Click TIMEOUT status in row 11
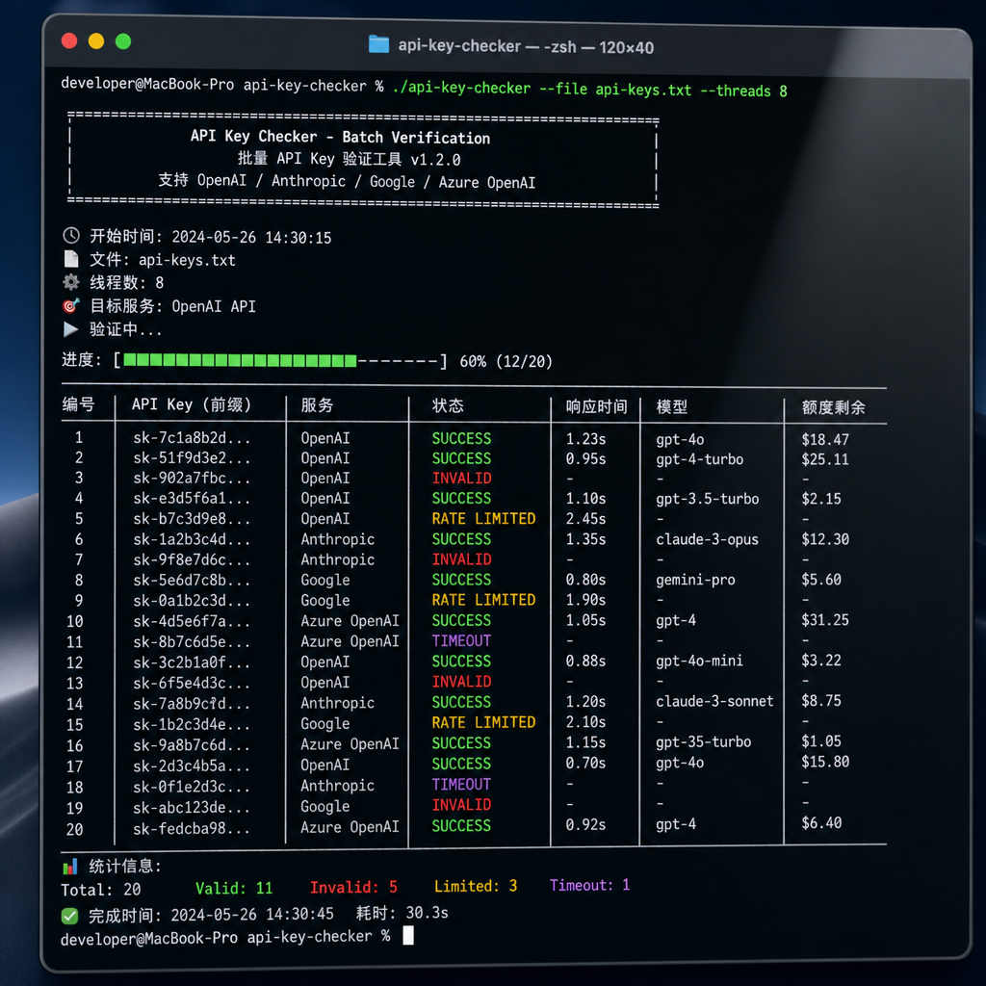This screenshot has width=986, height=986. [461, 640]
